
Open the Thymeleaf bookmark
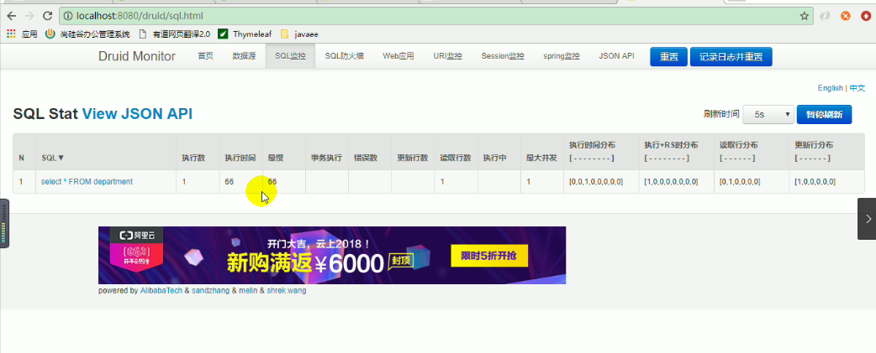click(x=245, y=34)
